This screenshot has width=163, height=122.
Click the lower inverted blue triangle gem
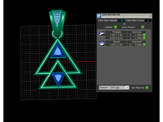58,79
